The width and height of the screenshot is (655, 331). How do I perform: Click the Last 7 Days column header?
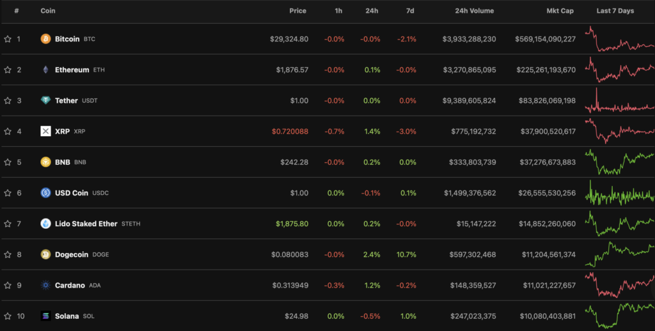pos(615,11)
